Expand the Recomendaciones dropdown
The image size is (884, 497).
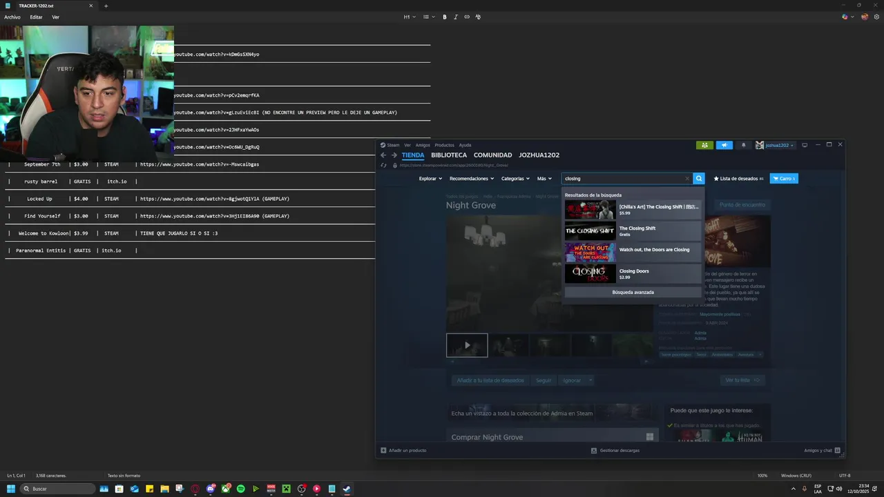click(x=472, y=179)
